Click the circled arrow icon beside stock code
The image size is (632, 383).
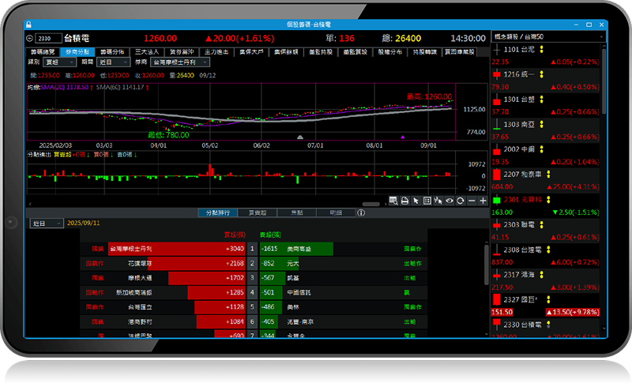coord(29,38)
